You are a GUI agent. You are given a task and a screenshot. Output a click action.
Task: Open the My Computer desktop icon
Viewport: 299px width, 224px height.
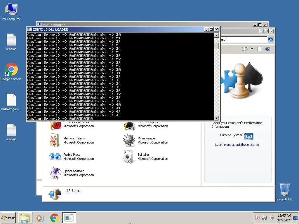(11, 12)
